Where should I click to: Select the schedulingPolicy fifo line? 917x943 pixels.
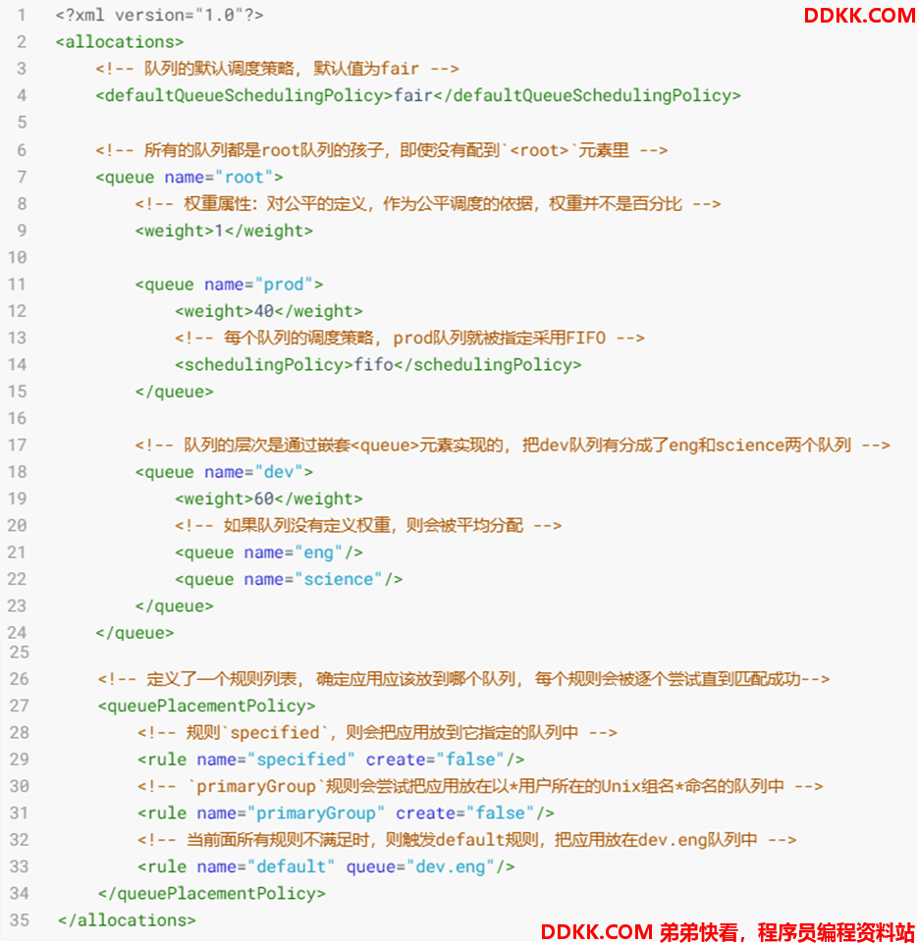click(378, 364)
